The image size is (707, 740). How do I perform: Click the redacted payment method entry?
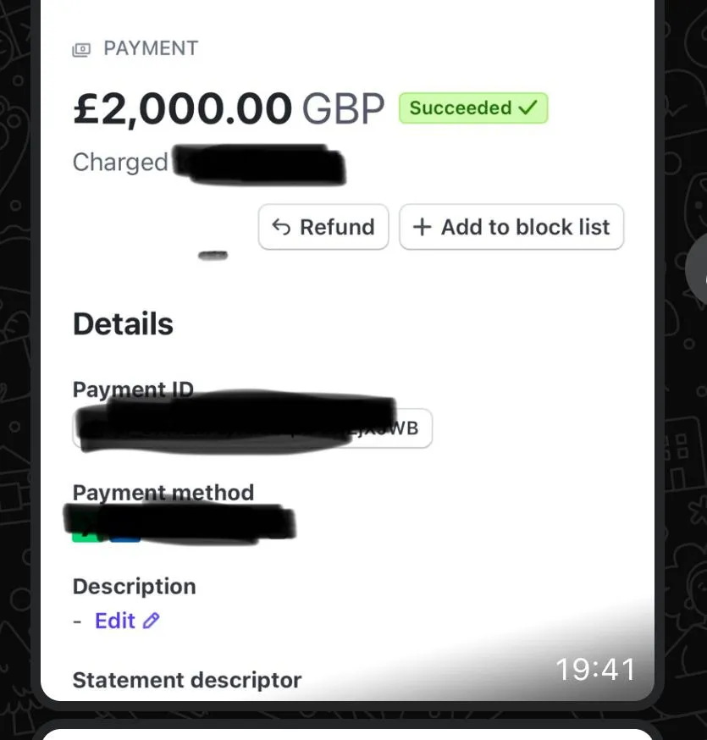[x=180, y=523]
